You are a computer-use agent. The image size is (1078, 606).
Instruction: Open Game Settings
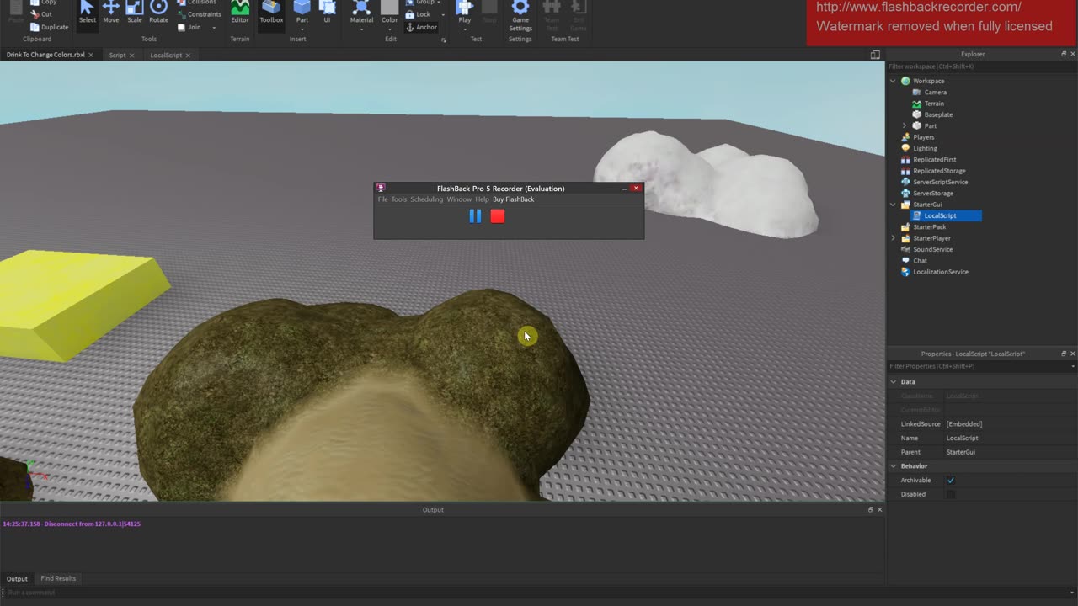click(x=520, y=14)
